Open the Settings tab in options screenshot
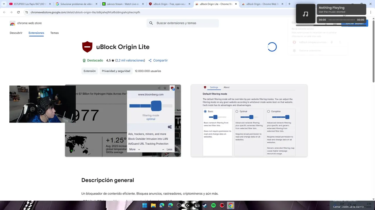 point(214,87)
